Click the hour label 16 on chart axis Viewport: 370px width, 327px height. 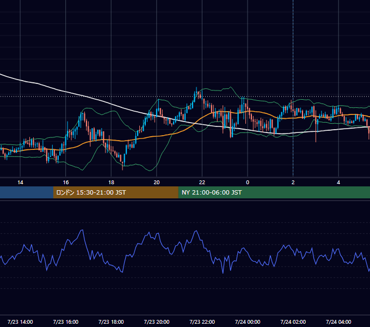point(66,183)
